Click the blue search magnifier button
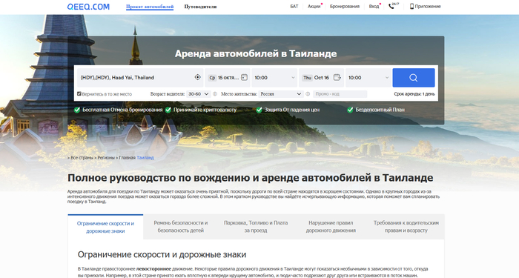519x278 pixels. tap(414, 78)
